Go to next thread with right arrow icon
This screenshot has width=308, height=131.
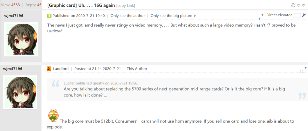[304, 5]
